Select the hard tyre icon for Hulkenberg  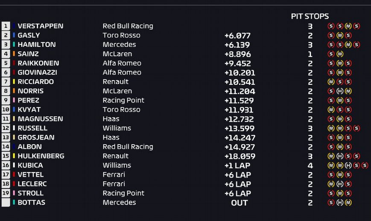(x=339, y=156)
